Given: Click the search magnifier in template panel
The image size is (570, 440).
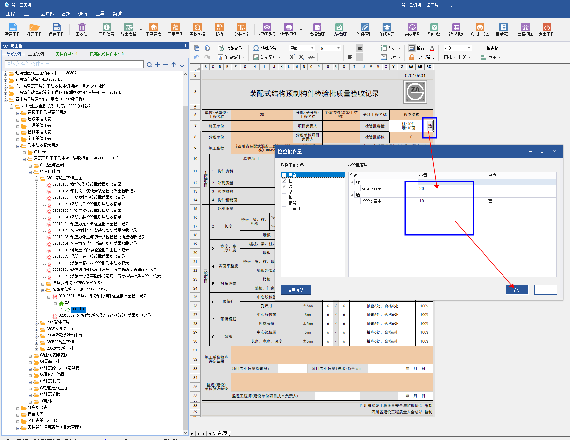Looking at the screenshot, I should tap(149, 65).
